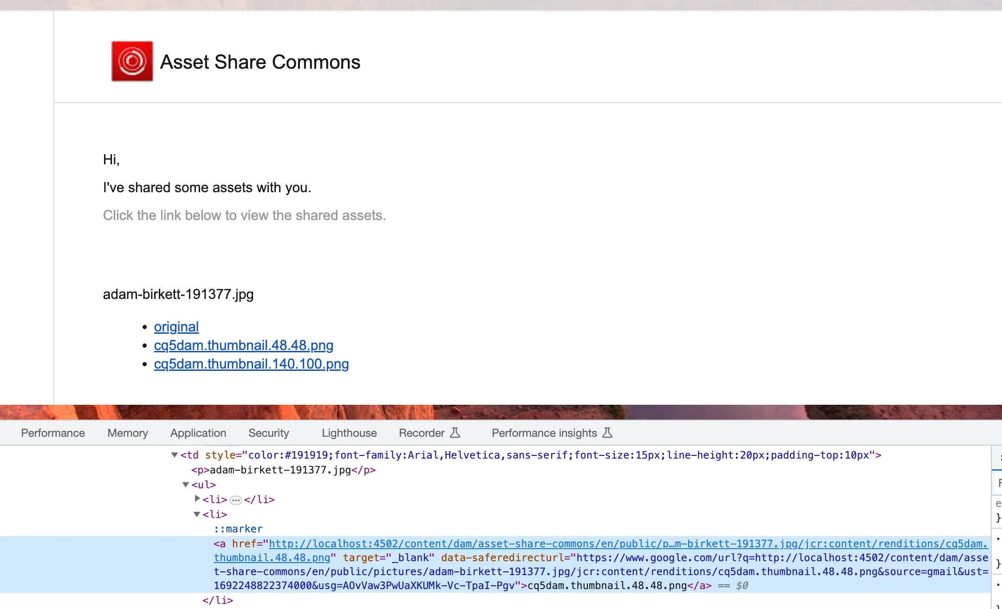1002x609 pixels.
Task: Select the closing li tag line
Action: [x=217, y=600]
